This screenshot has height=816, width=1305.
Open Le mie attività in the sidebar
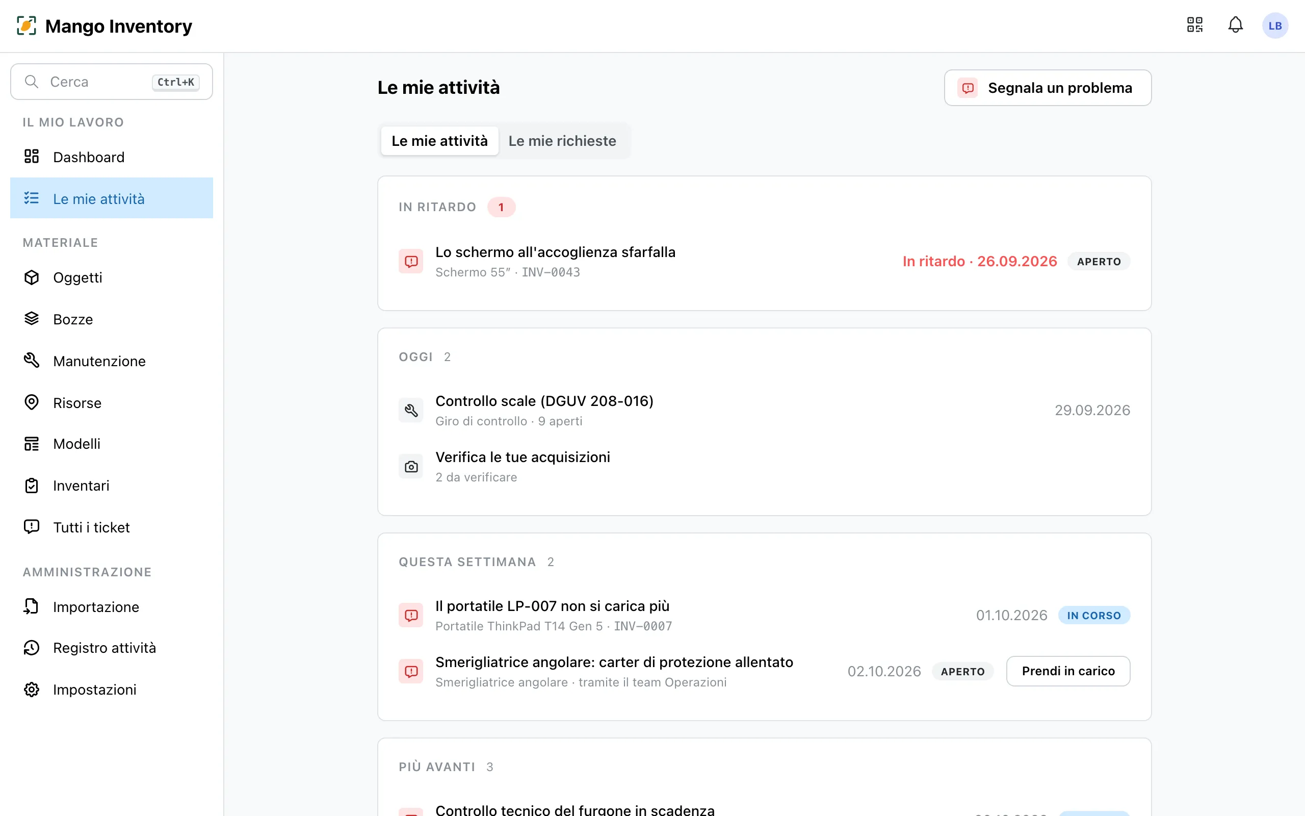112,198
